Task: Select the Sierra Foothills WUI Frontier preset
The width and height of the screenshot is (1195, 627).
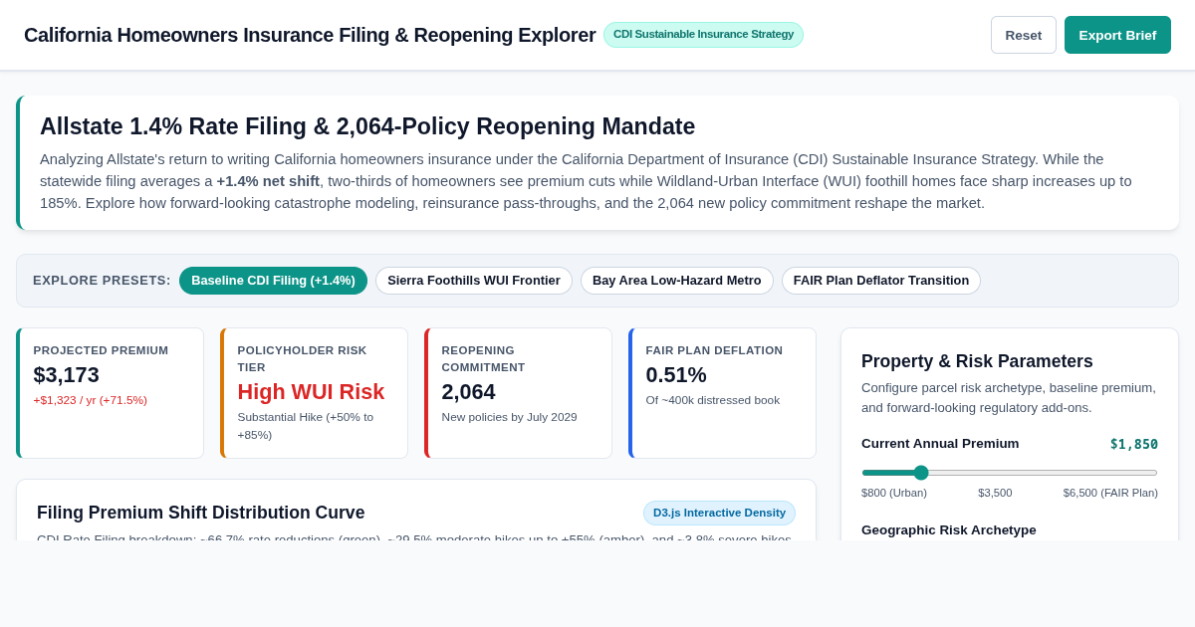Action: pyautogui.click(x=474, y=281)
